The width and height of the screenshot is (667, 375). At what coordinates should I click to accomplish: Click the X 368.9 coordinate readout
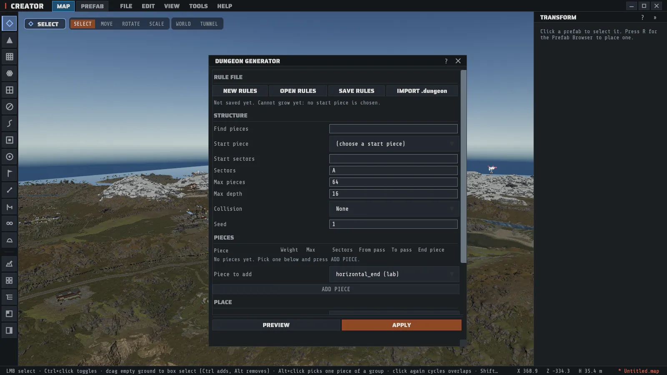tap(527, 371)
